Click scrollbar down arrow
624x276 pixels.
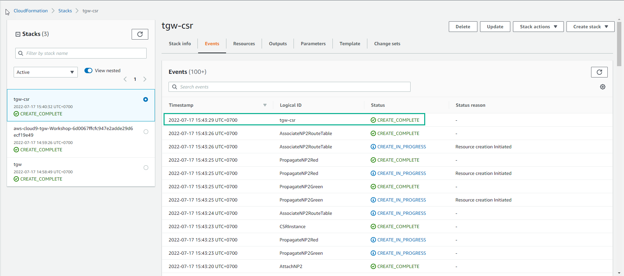619,273
